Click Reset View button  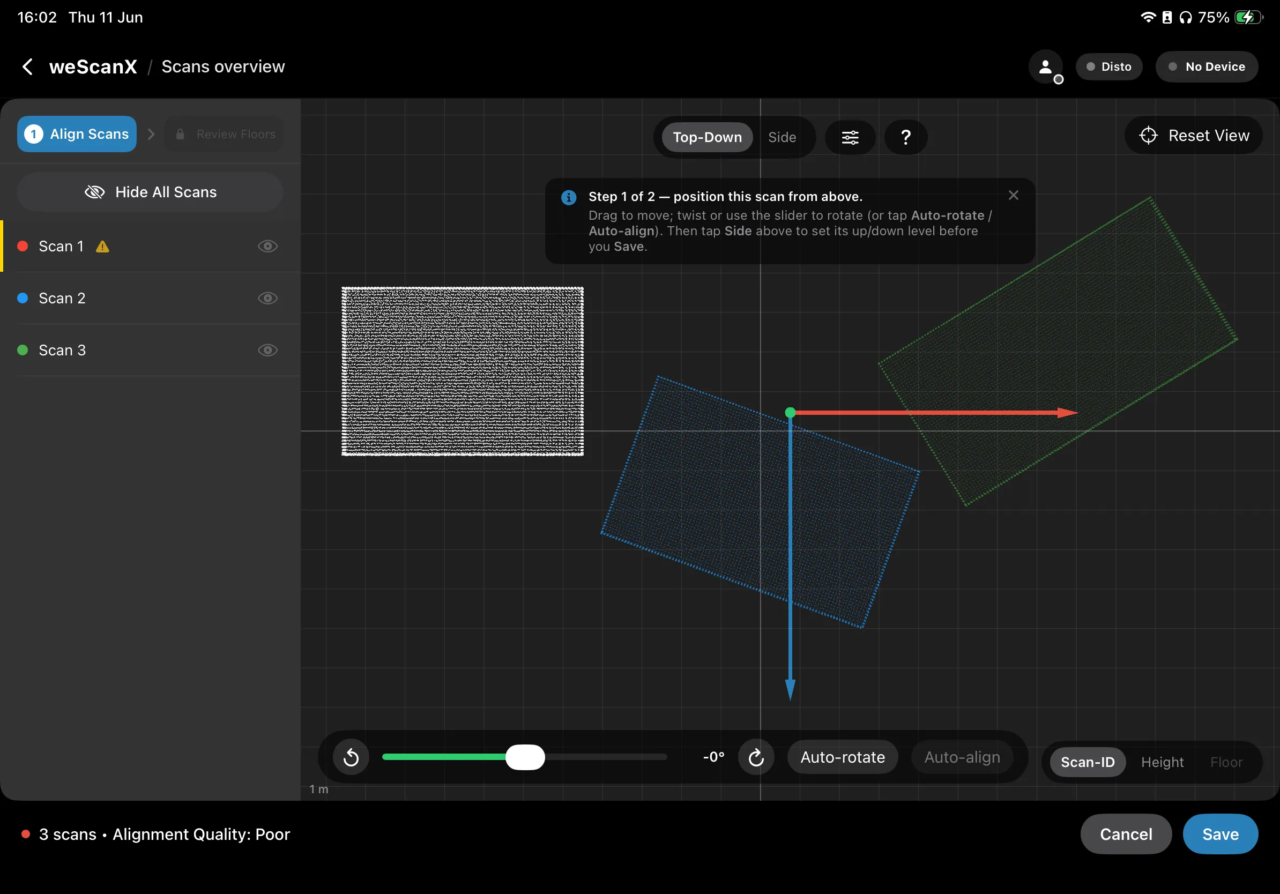(x=1193, y=136)
